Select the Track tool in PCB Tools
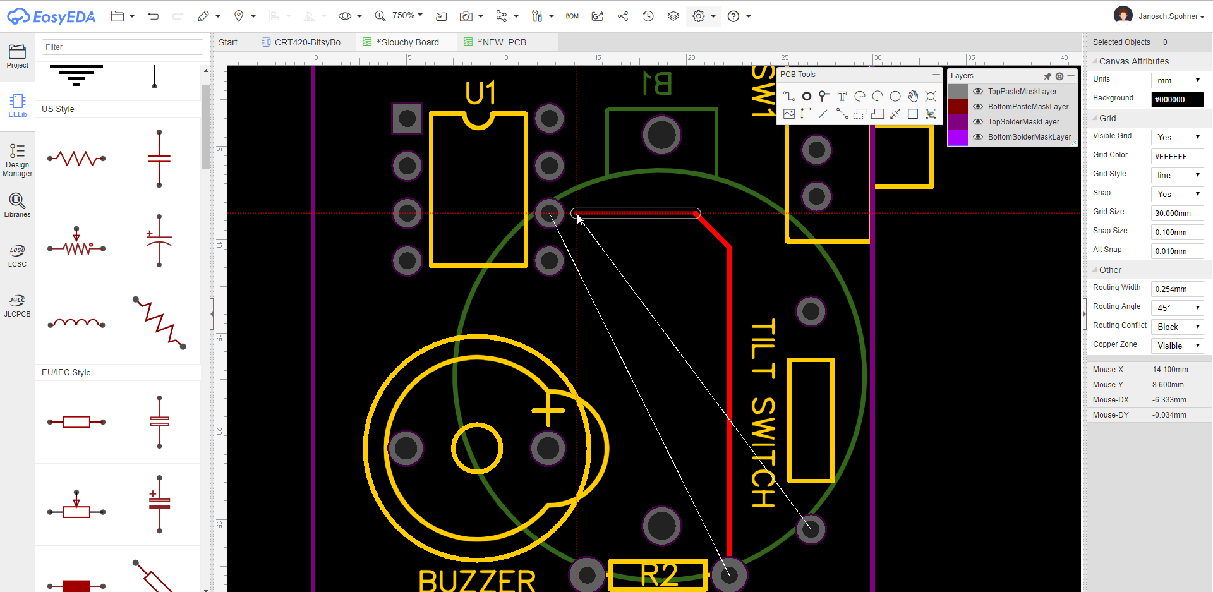Viewport: 1213px width, 592px height. coord(788,96)
